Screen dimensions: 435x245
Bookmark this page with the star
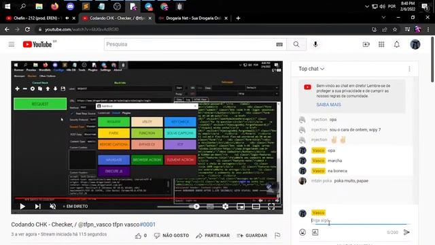click(395, 29)
